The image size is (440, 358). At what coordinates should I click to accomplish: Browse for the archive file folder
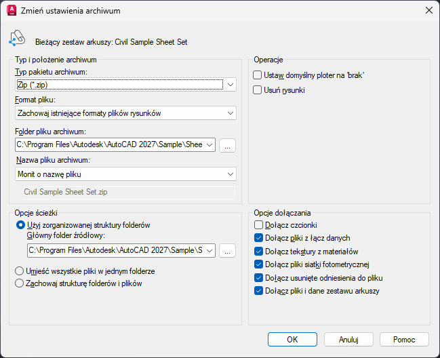point(228,145)
